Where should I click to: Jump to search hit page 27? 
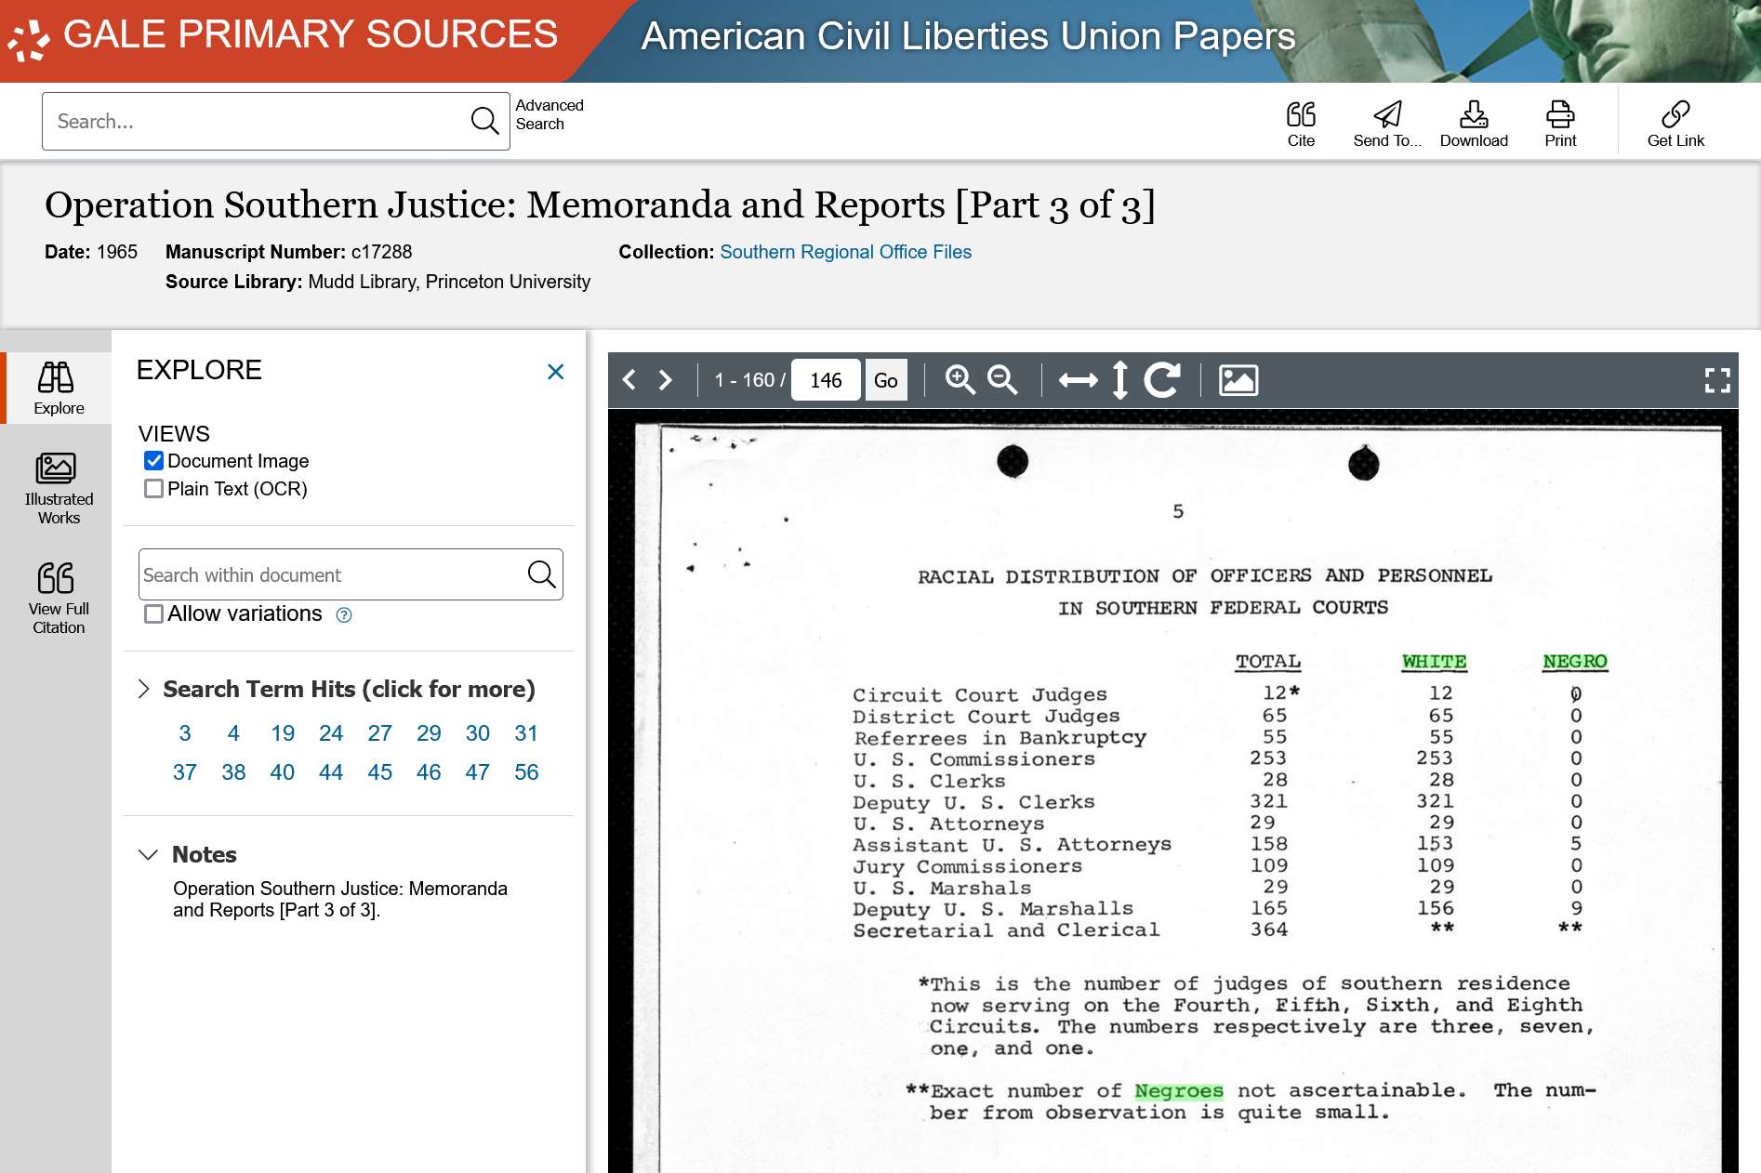click(x=380, y=733)
